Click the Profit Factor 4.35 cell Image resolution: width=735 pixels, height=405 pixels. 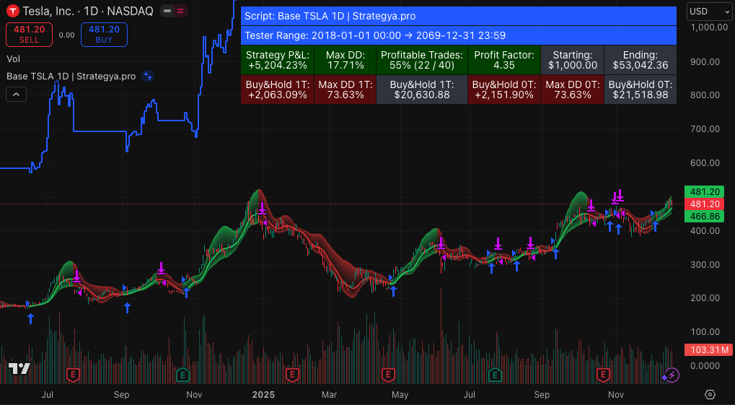504,60
